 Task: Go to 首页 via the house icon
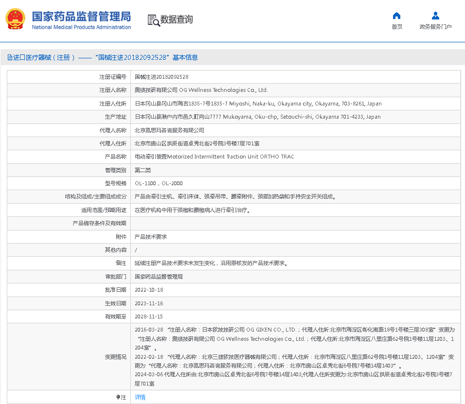[397, 16]
